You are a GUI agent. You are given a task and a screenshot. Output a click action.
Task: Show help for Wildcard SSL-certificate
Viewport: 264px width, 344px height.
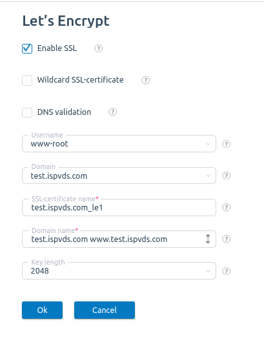pyautogui.click(x=145, y=80)
